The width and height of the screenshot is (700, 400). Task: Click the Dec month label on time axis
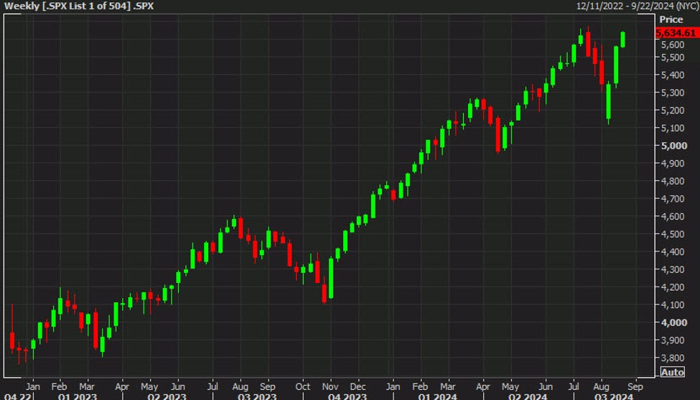(x=358, y=386)
